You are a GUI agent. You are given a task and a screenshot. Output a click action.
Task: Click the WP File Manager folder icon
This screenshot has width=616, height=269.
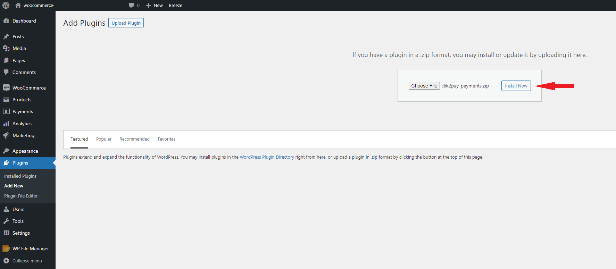(x=6, y=249)
